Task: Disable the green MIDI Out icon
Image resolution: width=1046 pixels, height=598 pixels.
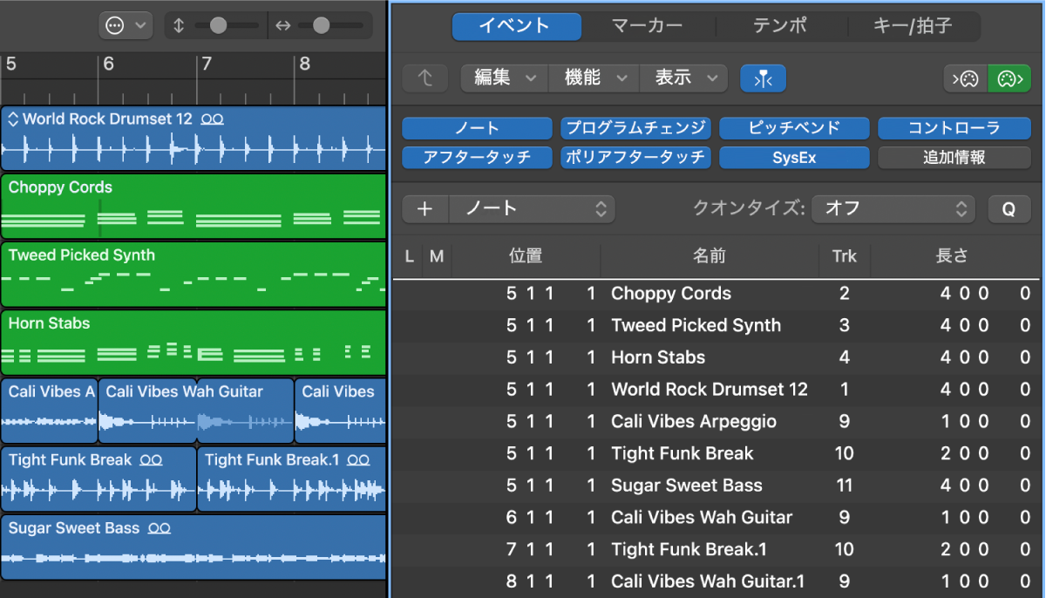Action: point(1009,78)
